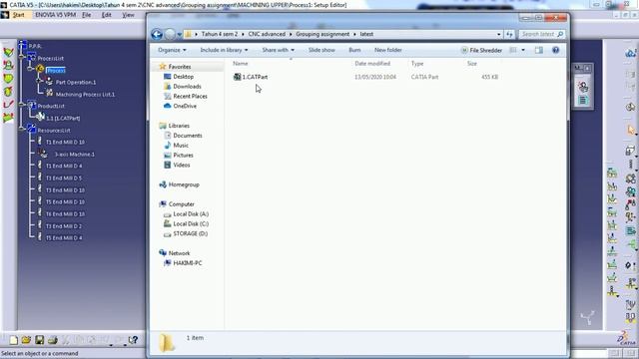Toggle the Explorer preview pane icon
The height and width of the screenshot is (359, 639).
pos(539,50)
